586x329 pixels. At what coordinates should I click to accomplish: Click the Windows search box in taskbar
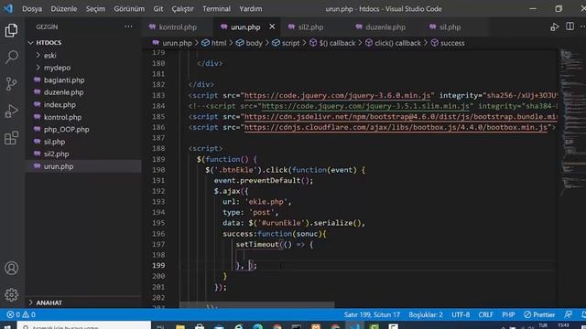[84, 326]
